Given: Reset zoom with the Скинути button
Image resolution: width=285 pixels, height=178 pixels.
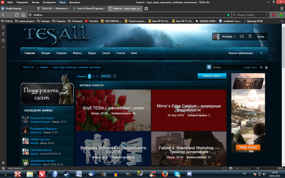Looking at the screenshot, I should click(245, 168).
